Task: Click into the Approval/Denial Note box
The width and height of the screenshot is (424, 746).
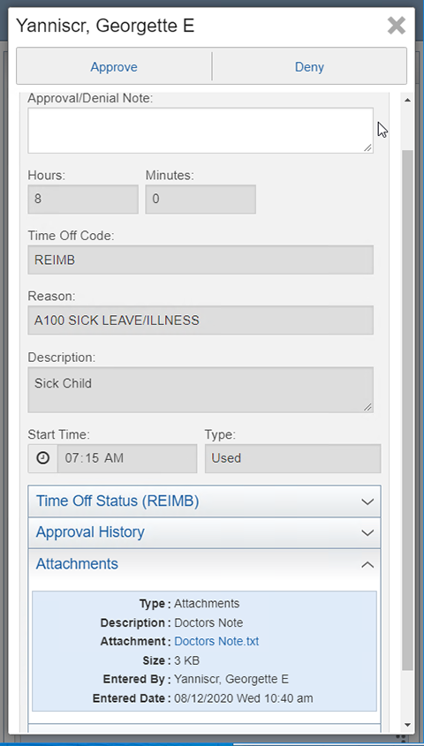Action: tap(201, 131)
